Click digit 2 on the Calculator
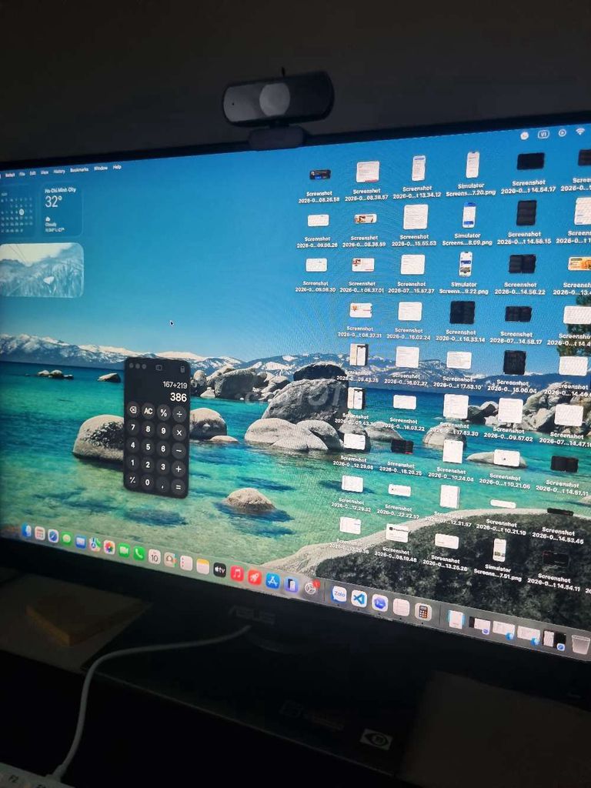 [x=147, y=465]
